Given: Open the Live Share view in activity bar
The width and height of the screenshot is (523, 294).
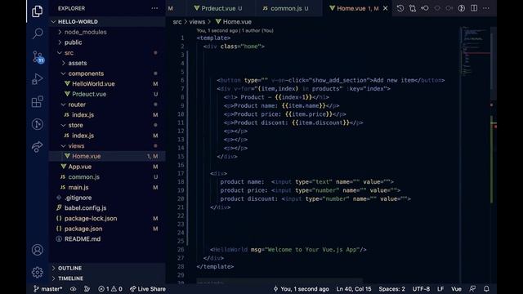Looking at the screenshot, I should click(37, 147).
